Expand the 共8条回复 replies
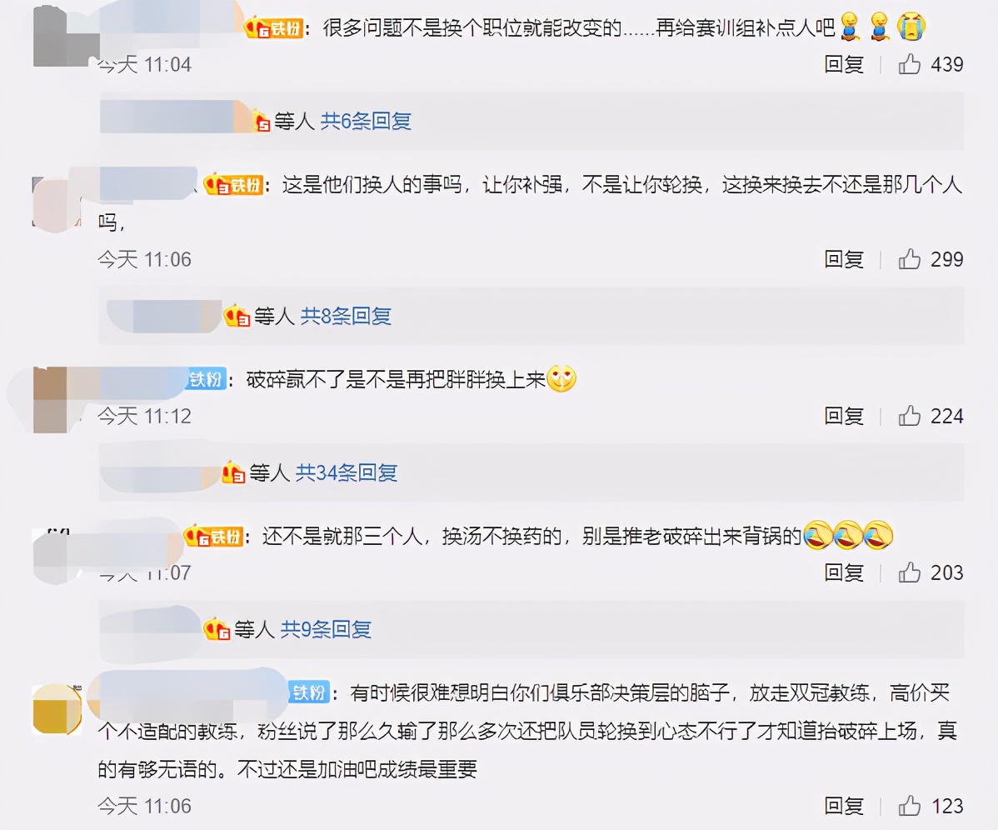The image size is (998, 830). click(x=346, y=315)
